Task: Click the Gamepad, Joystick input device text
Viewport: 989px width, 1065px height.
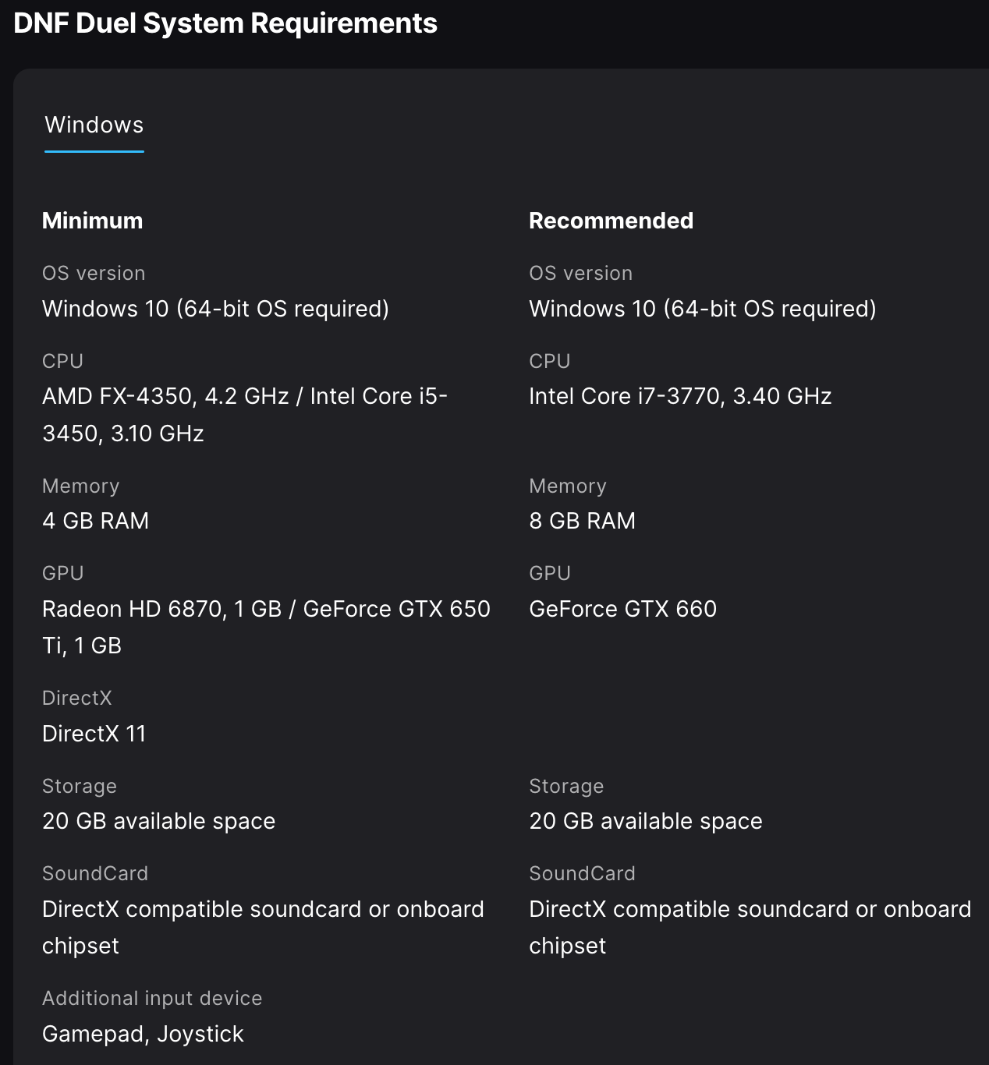Action: (x=143, y=1034)
